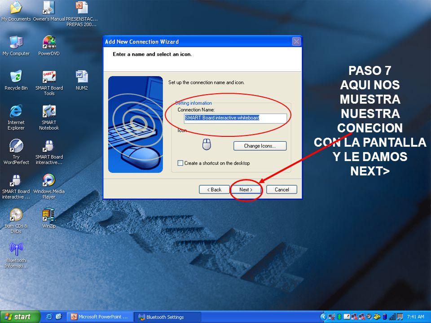Click the Internet Explorer Quick Launch icon
Screen dimensions: 431x323
coord(49,317)
